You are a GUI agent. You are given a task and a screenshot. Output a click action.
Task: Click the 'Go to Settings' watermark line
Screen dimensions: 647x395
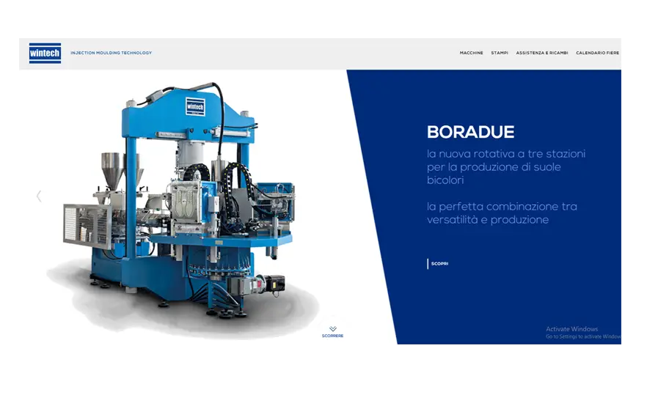click(583, 336)
